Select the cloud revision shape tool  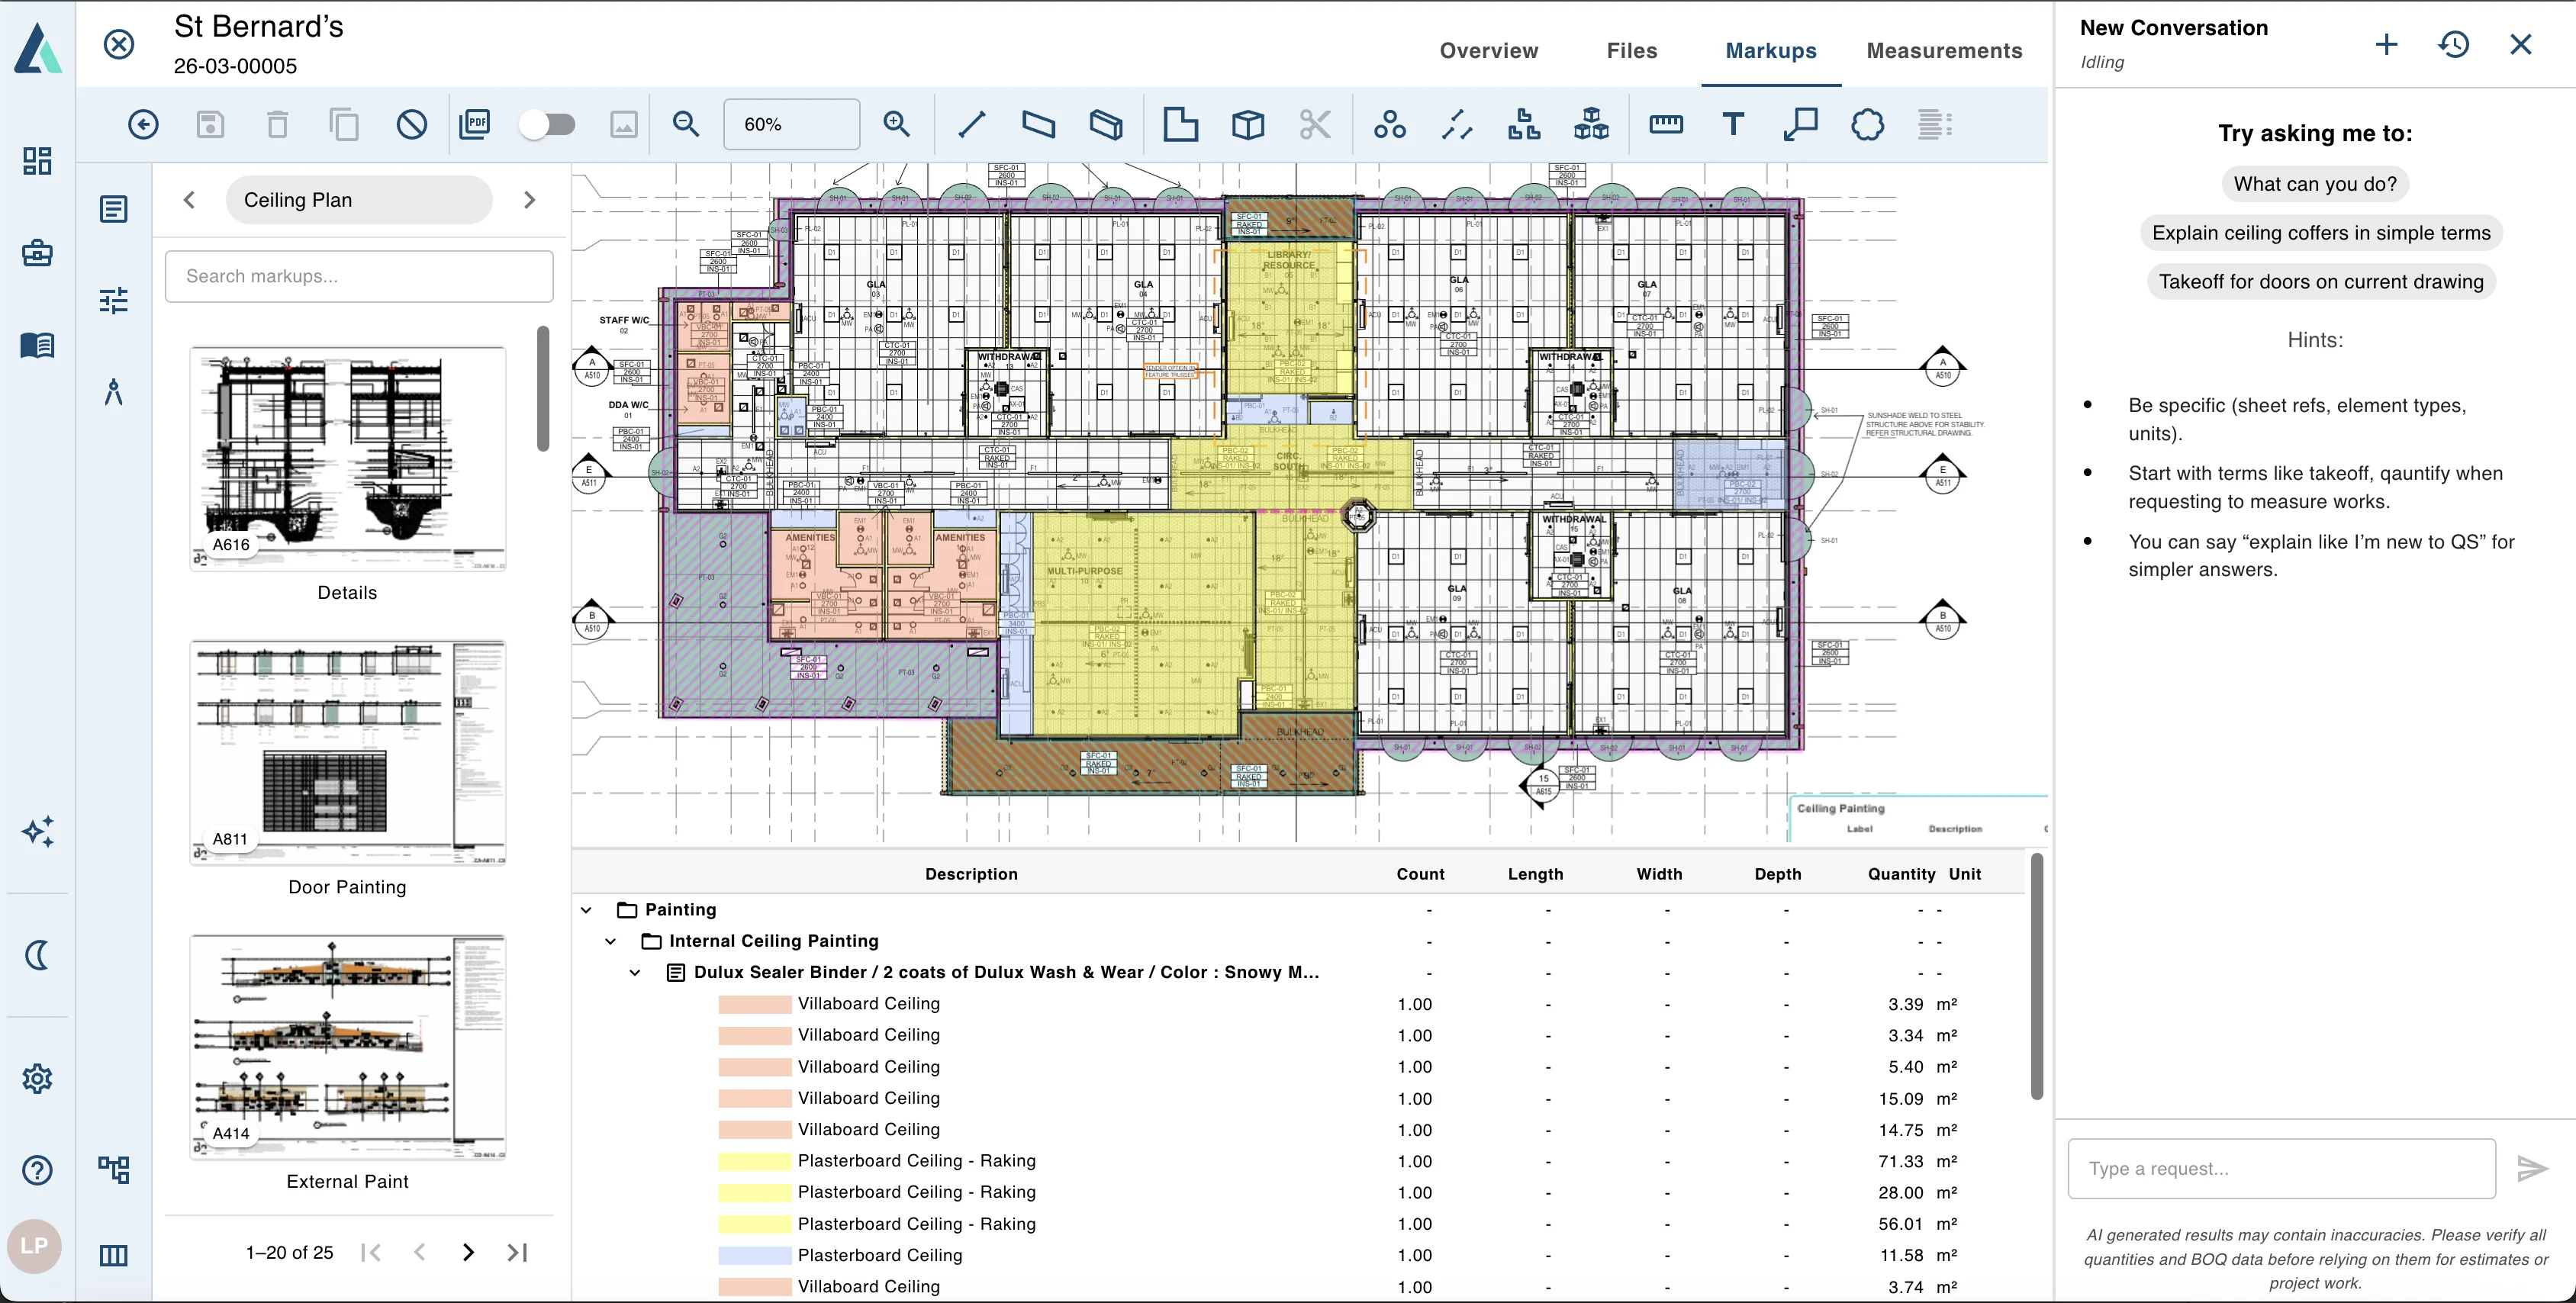(1867, 124)
